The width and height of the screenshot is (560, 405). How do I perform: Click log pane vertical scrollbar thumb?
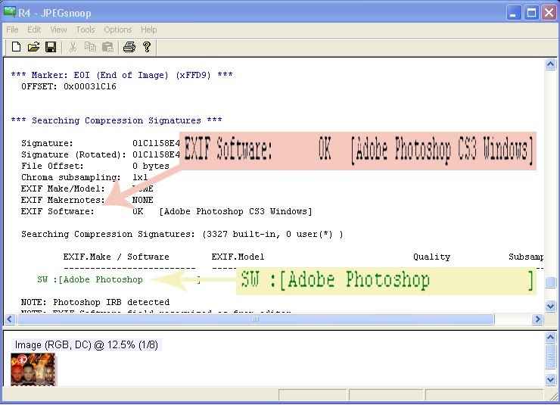click(x=550, y=282)
